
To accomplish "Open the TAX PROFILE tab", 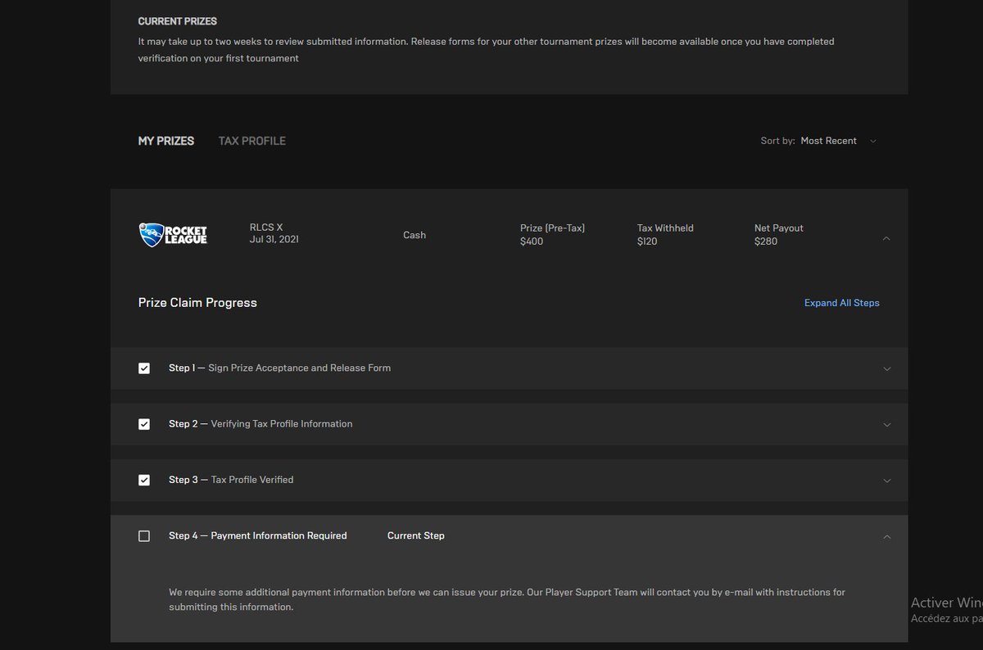I will click(x=252, y=141).
